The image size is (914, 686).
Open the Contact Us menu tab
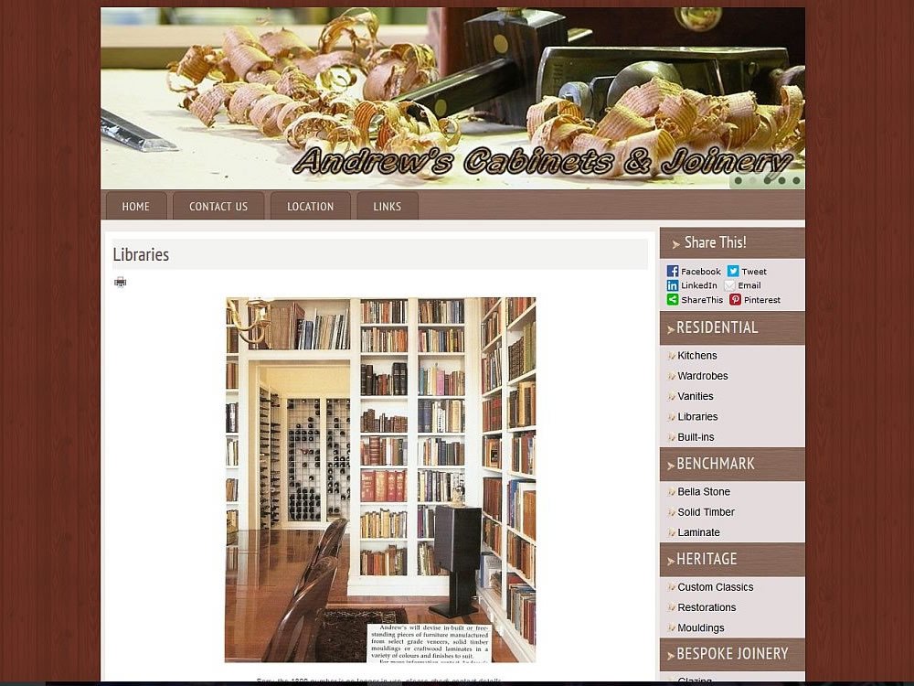click(x=218, y=207)
